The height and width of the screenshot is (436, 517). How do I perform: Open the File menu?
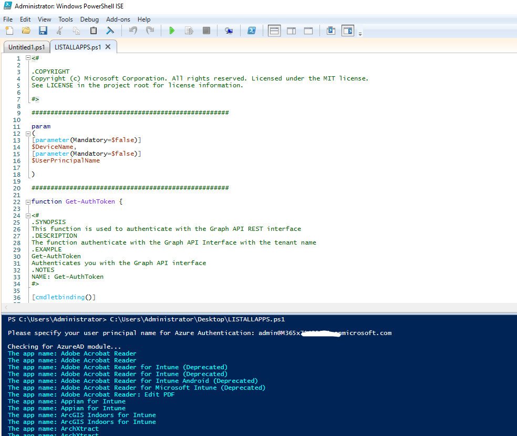8,19
